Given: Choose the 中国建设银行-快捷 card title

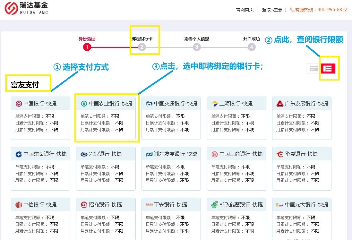Looking at the screenshot, I should click(x=45, y=154).
